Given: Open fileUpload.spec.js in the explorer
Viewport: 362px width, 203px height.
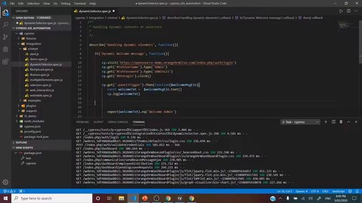Looking at the screenshot, I should pos(41,69).
